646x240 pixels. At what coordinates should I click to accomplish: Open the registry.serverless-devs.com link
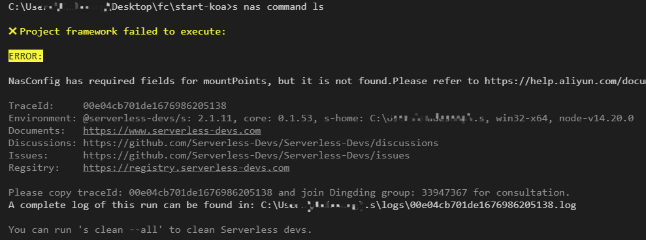(186, 168)
